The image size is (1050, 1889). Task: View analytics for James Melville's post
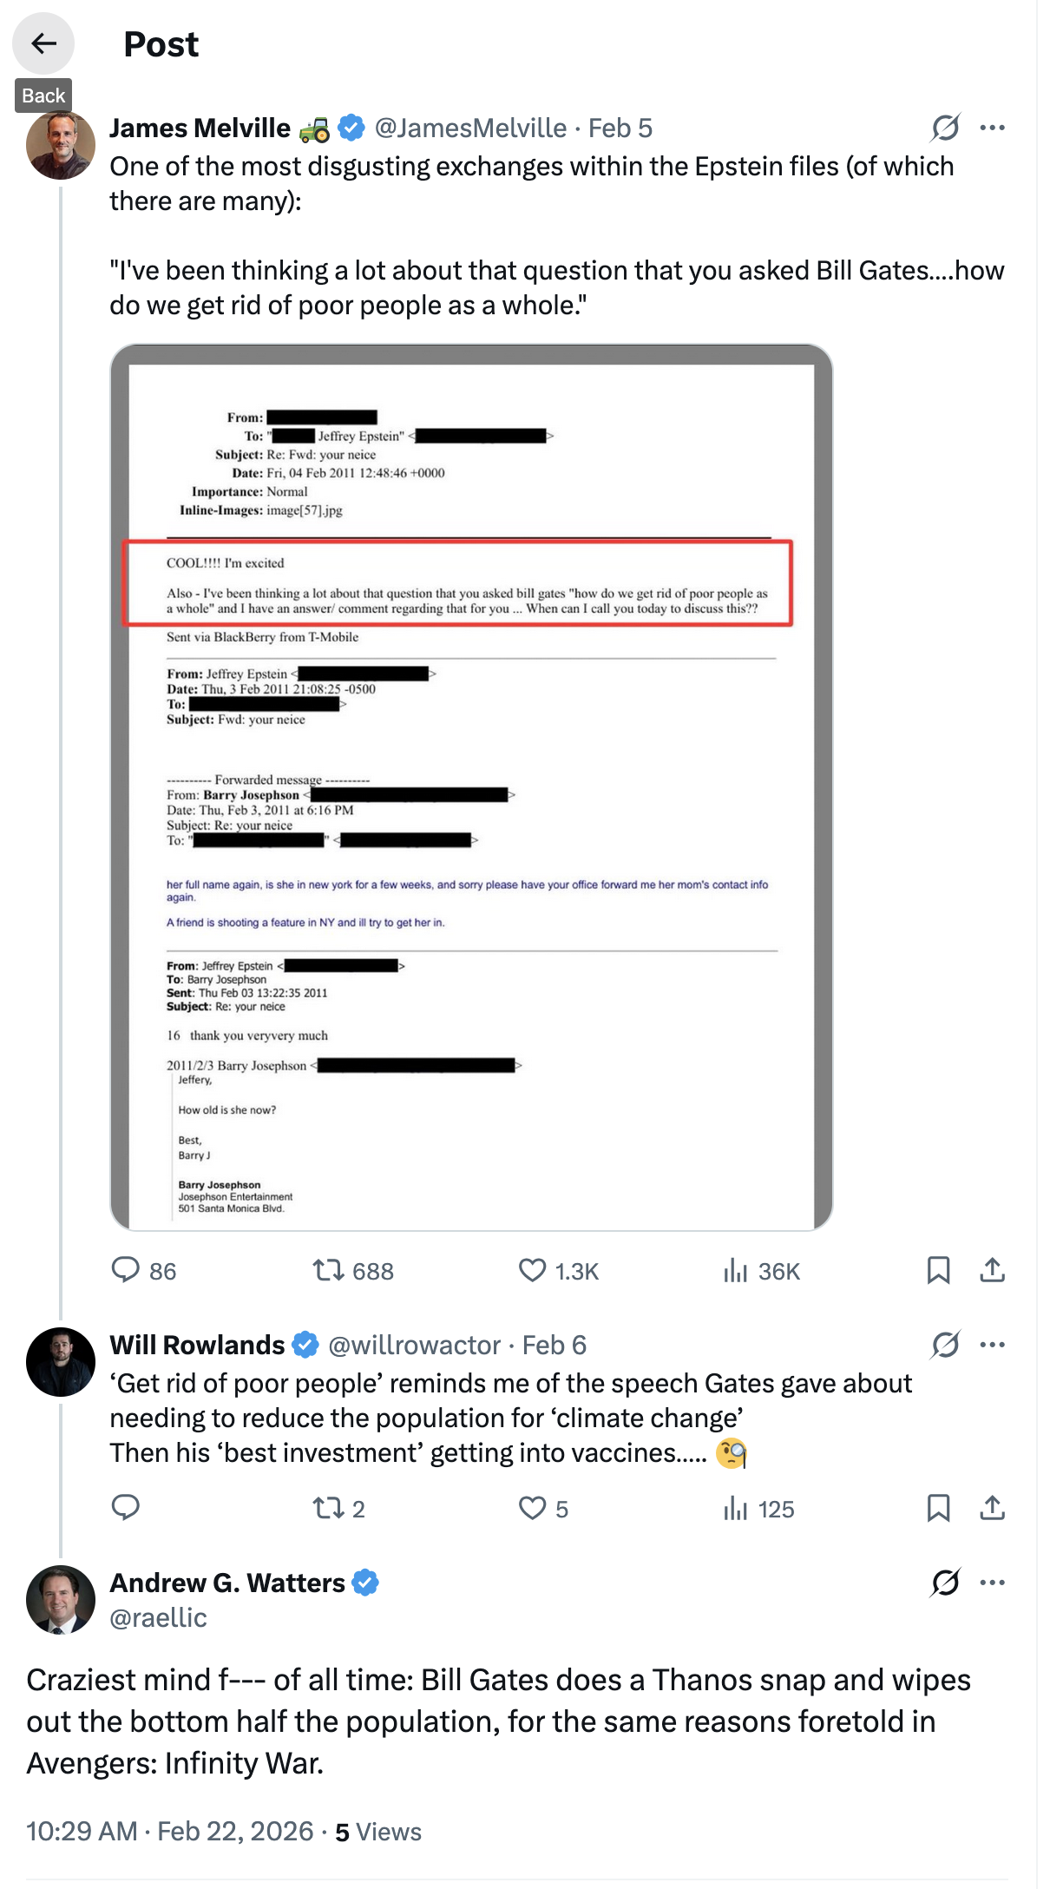pos(736,1271)
